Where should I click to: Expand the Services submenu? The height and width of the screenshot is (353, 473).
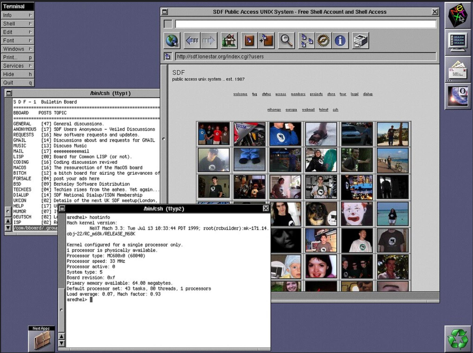18,66
